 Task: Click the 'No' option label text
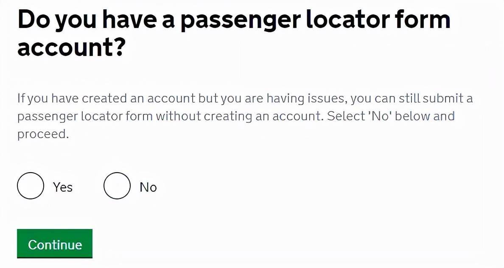click(x=148, y=187)
